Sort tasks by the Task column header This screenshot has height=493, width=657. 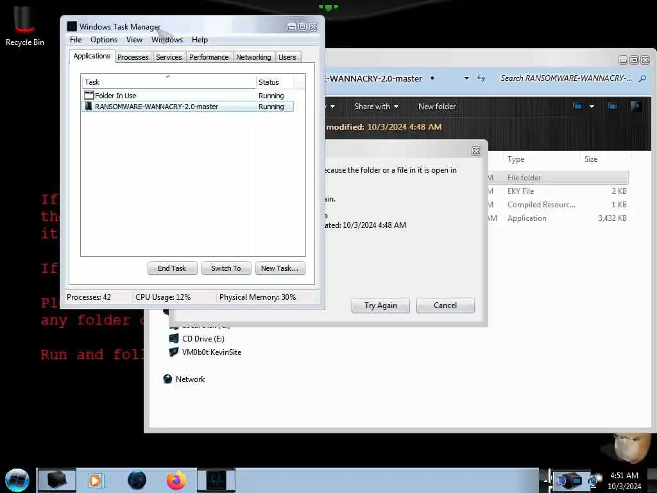pos(169,82)
